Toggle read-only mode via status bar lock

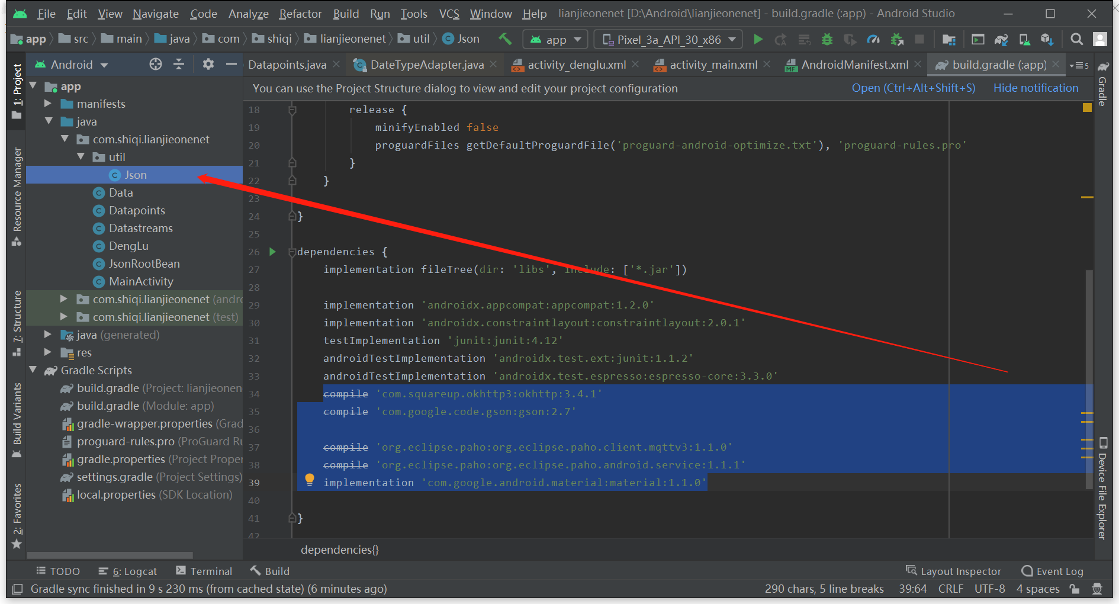(1075, 589)
